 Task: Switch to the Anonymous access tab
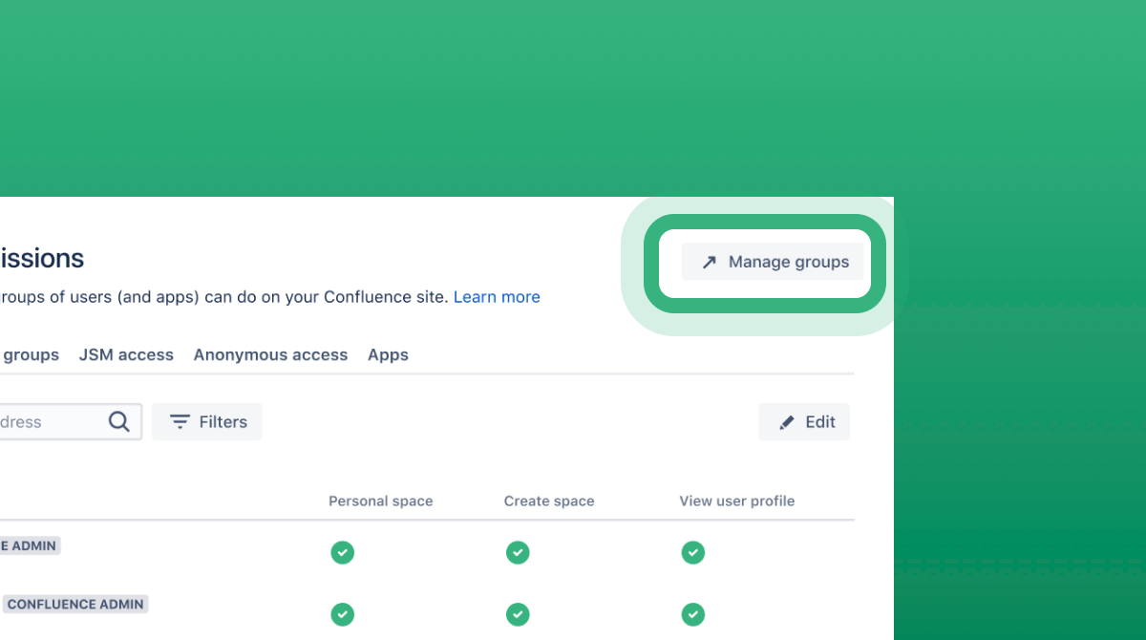click(270, 354)
